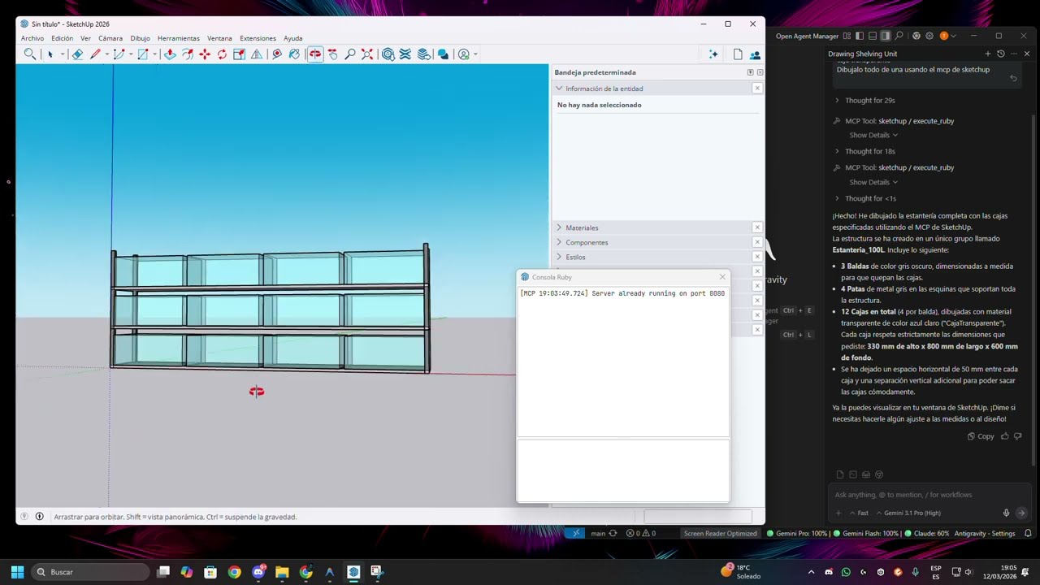Viewport: 1040px width, 585px height.
Task: Pick the Scale tool
Action: tap(239, 54)
